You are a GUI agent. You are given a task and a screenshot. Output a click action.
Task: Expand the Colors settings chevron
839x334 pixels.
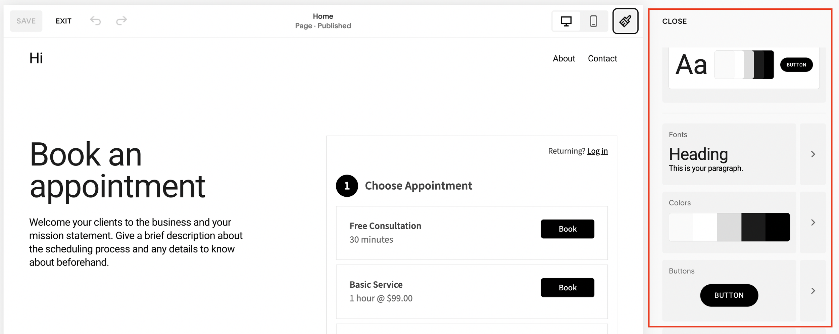[813, 223]
